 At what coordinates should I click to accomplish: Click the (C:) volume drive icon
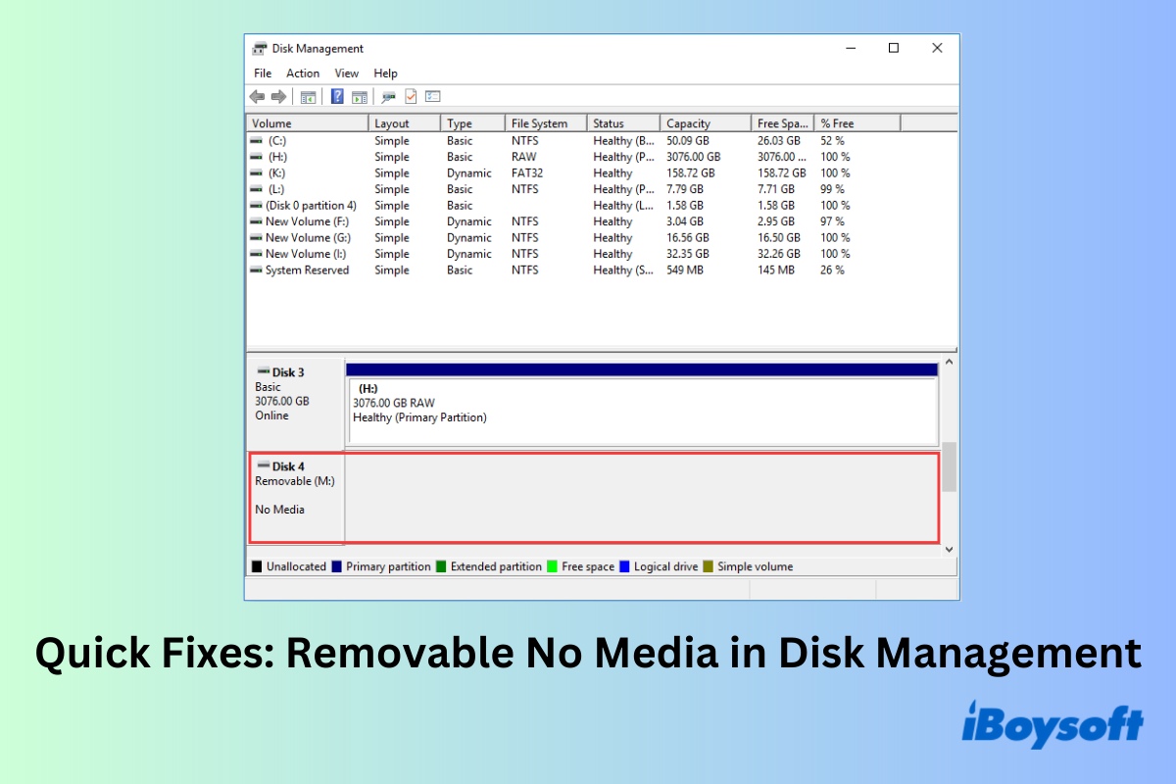coord(256,140)
